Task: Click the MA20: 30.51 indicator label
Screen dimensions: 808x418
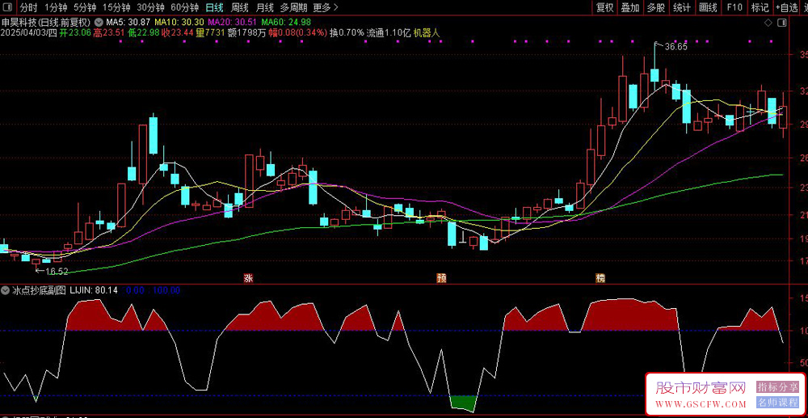Action: (232, 23)
